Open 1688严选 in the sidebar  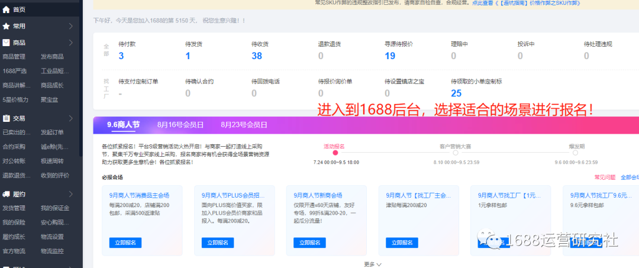point(15,71)
